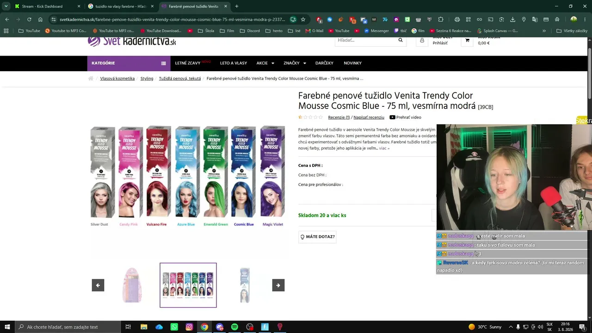Click the Prehrať video link
The width and height of the screenshot is (592, 333).
pyautogui.click(x=406, y=117)
